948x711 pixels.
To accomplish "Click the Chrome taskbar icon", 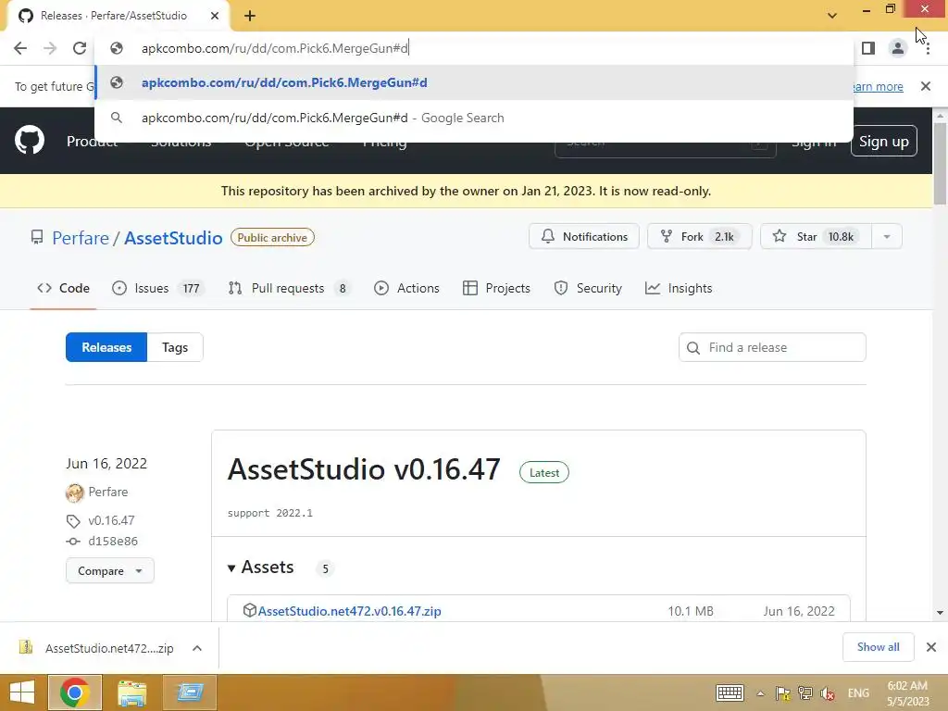I will tap(75, 692).
